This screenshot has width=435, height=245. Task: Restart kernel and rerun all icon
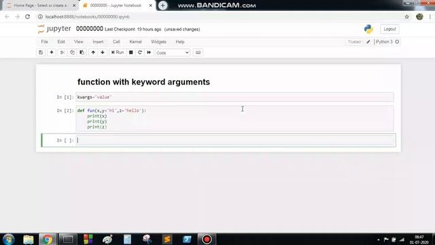[149, 52]
